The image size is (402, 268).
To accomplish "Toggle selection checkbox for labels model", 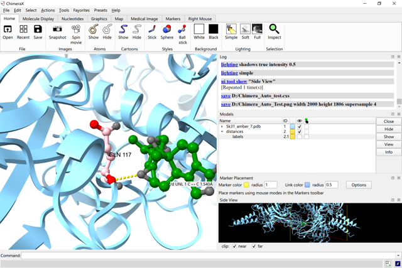I will click(307, 137).
